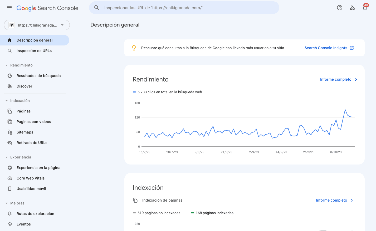Open the hamburger main menu
Screen dimensions: 376x231
9,8
